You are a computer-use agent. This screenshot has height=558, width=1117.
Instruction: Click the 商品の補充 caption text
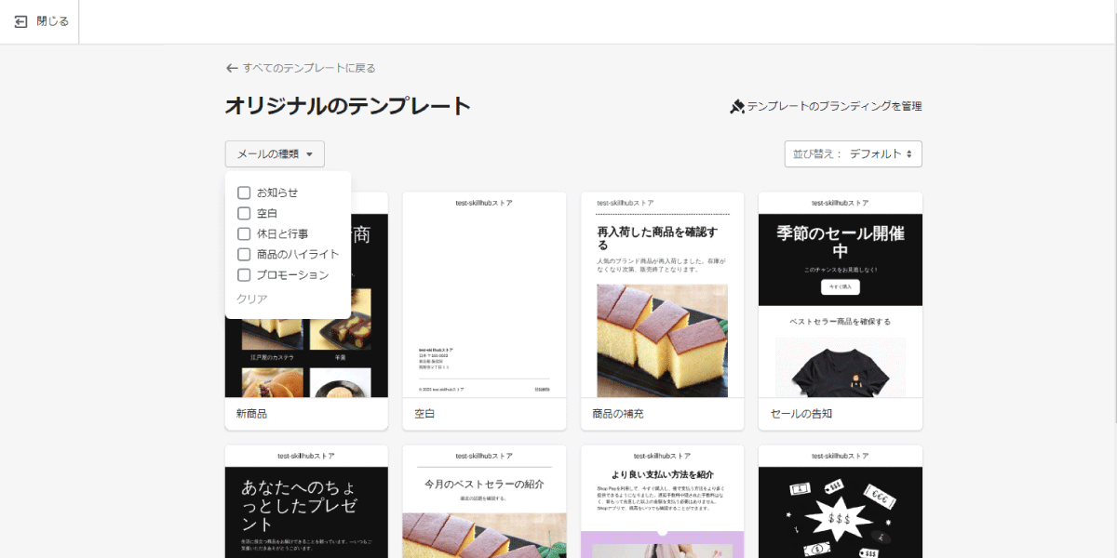point(618,414)
